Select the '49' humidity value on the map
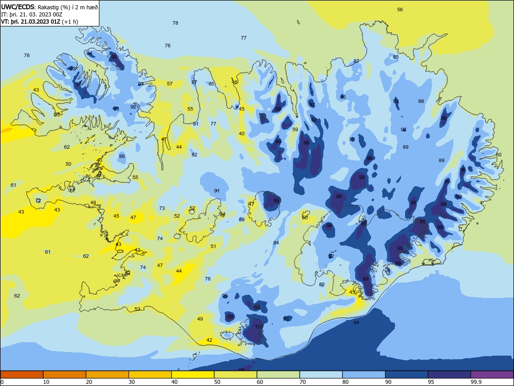 (x=200, y=319)
